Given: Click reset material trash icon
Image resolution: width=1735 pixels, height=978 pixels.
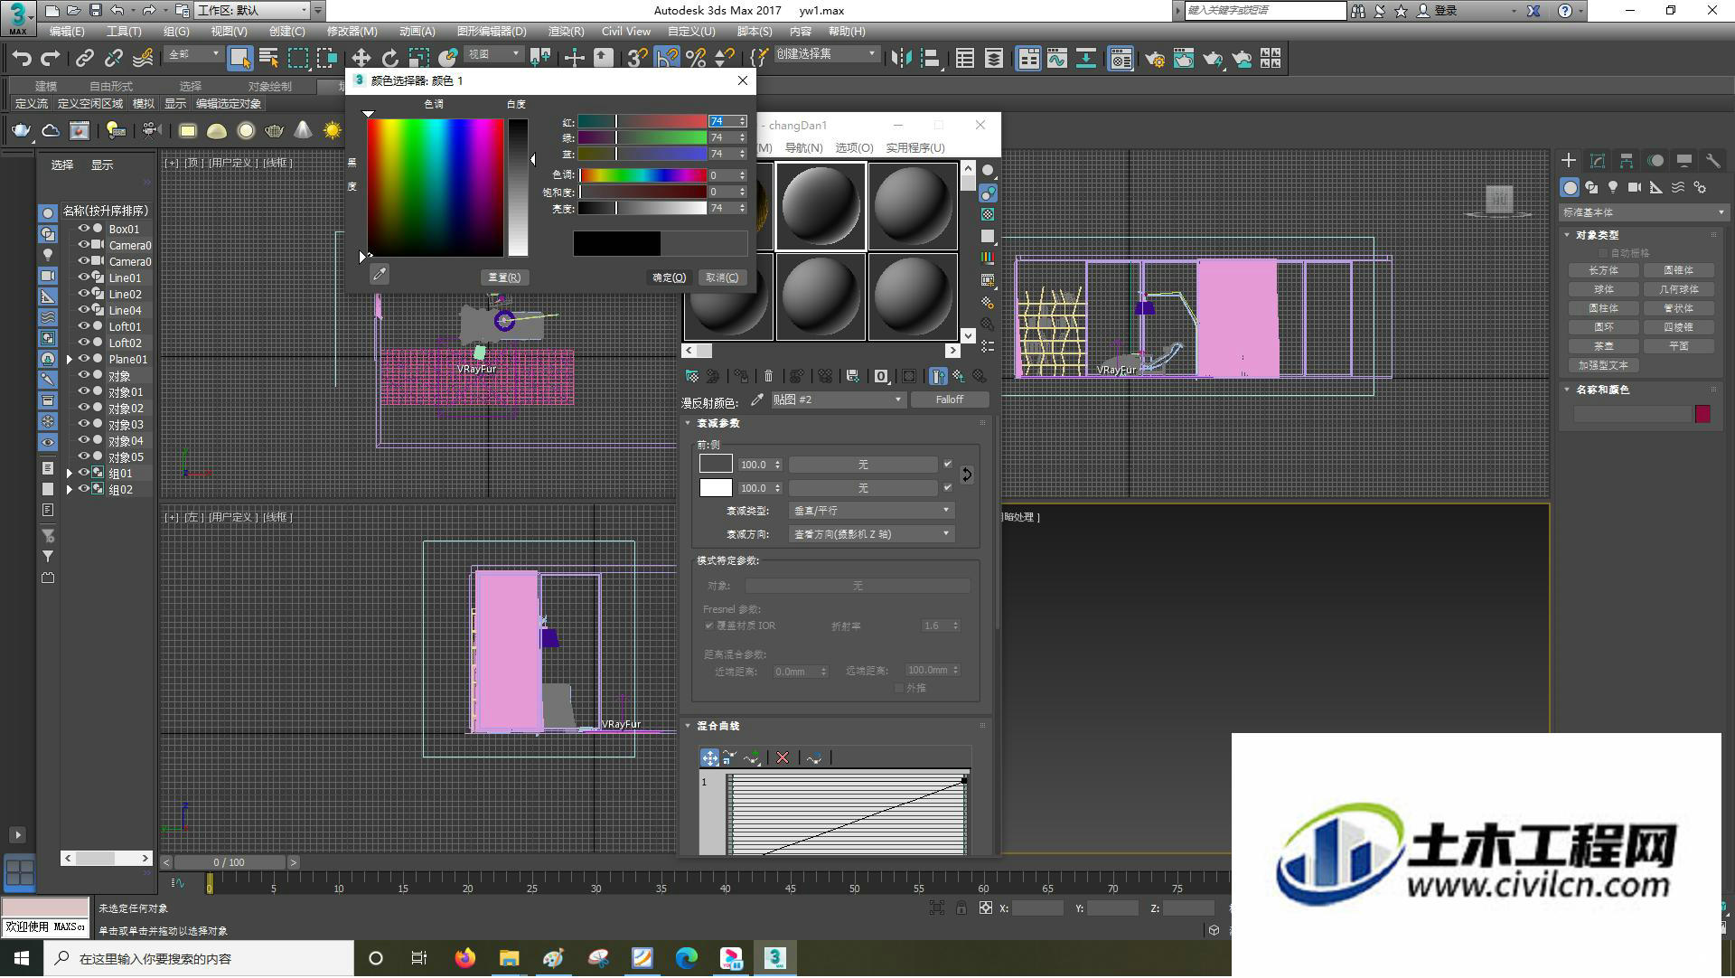Looking at the screenshot, I should tap(768, 376).
